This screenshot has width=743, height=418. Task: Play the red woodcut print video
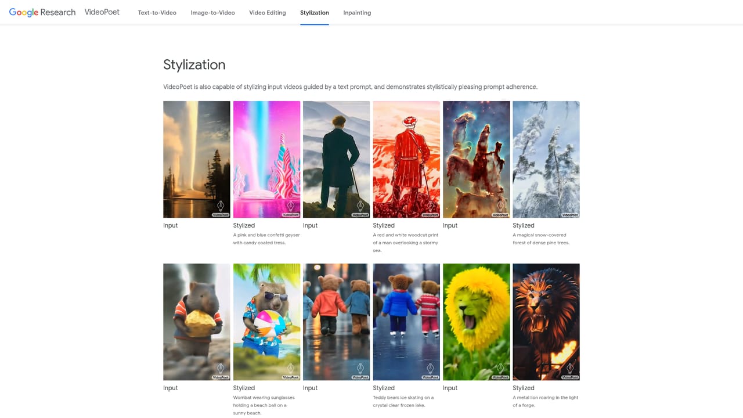406,160
